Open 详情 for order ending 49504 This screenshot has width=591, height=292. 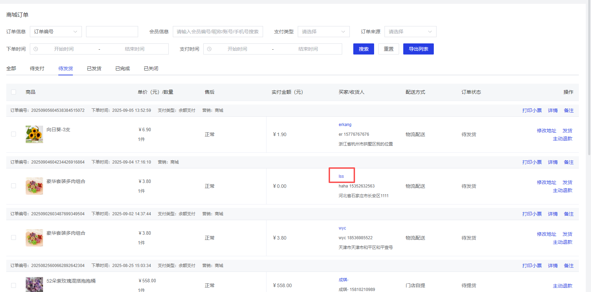pos(553,214)
